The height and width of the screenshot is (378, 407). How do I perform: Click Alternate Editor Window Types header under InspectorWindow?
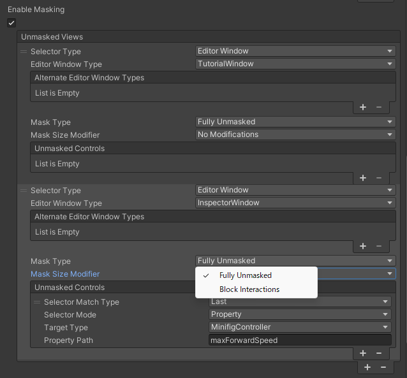pyautogui.click(x=213, y=217)
